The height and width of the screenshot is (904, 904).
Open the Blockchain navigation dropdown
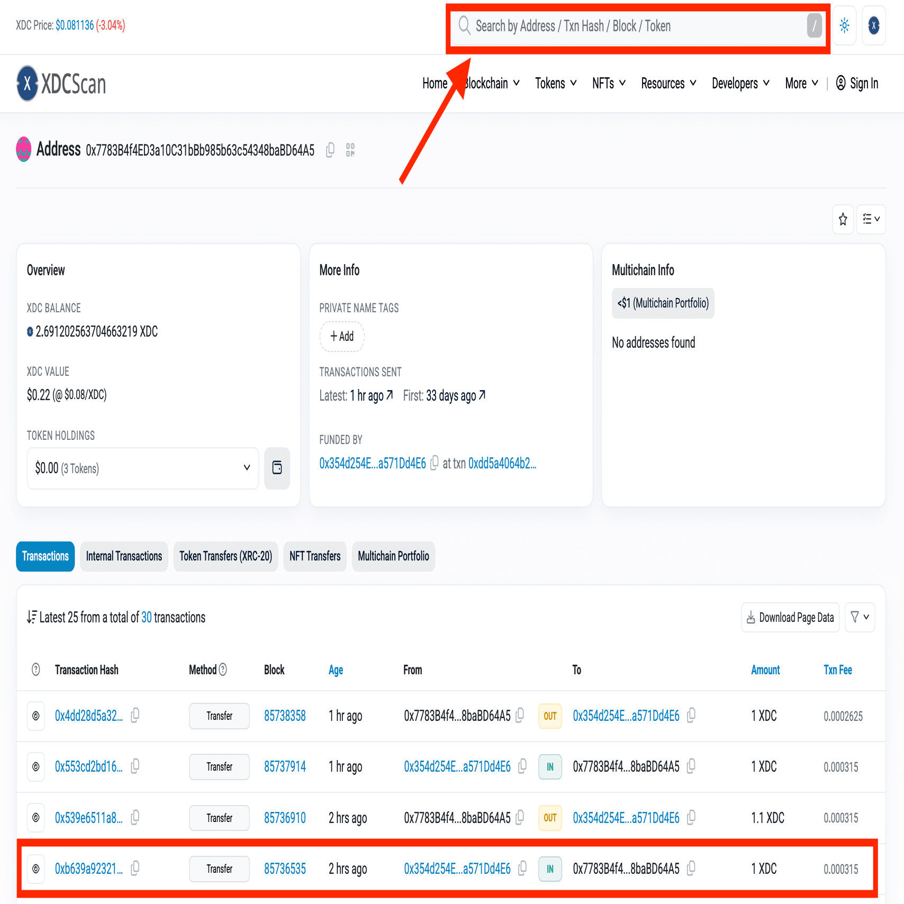pos(491,83)
